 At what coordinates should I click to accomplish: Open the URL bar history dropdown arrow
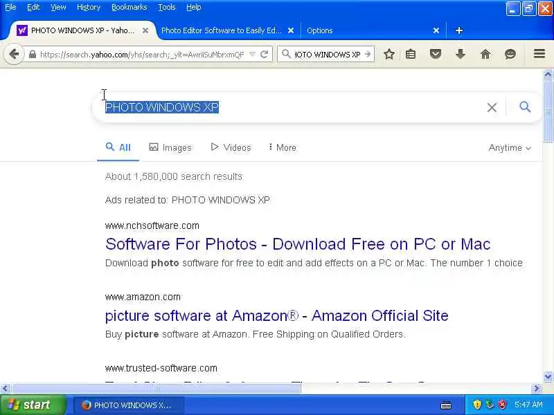(x=252, y=55)
